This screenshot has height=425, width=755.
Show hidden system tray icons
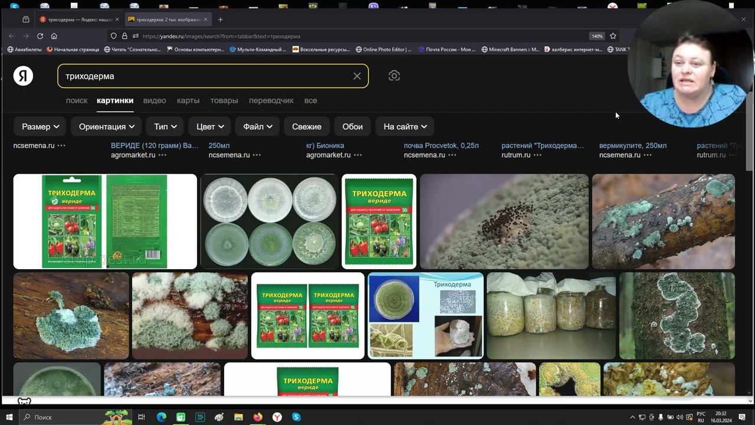[x=633, y=417]
